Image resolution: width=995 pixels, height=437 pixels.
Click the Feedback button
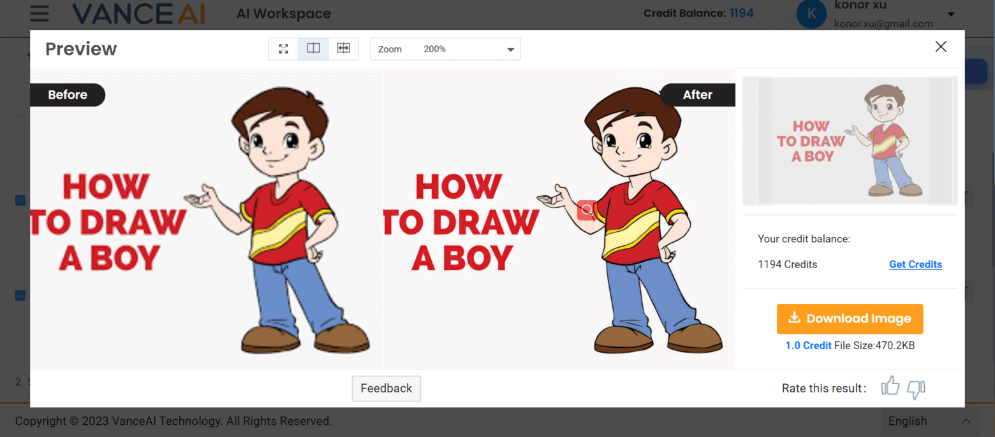pos(386,388)
